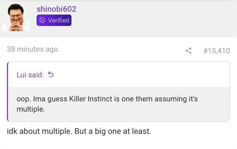Image resolution: width=237 pixels, height=149 pixels.
Task: Open the "38 minutes ago" timestamp permalink
Action: [32, 49]
